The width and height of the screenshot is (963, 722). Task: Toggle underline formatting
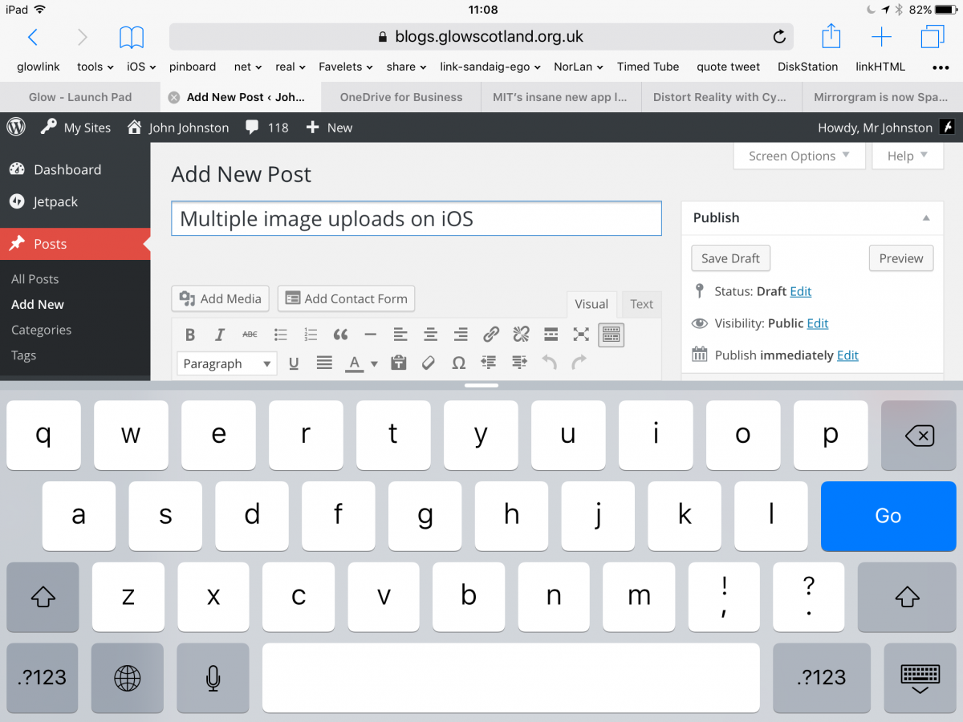[294, 363]
